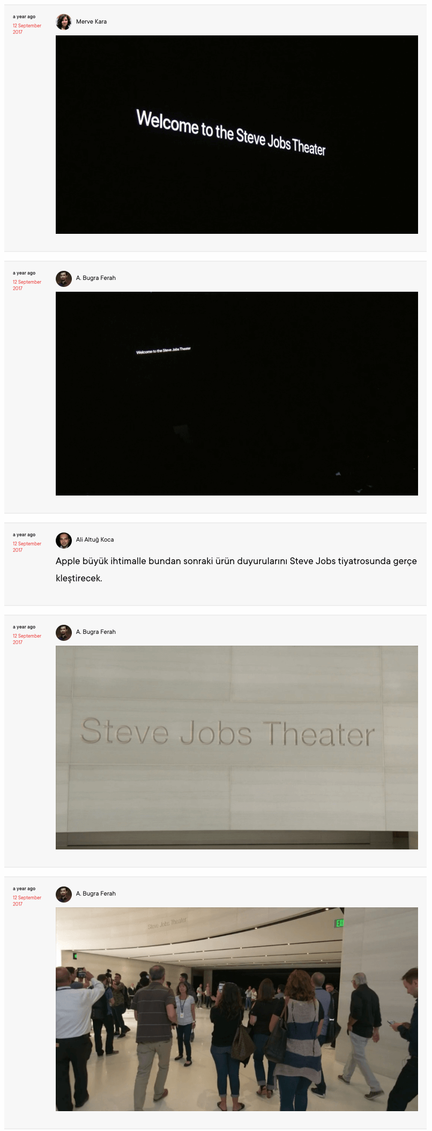Click 'a year ago' label on Ali Altuğ Koca's post
This screenshot has width=432, height=1131.
click(24, 535)
